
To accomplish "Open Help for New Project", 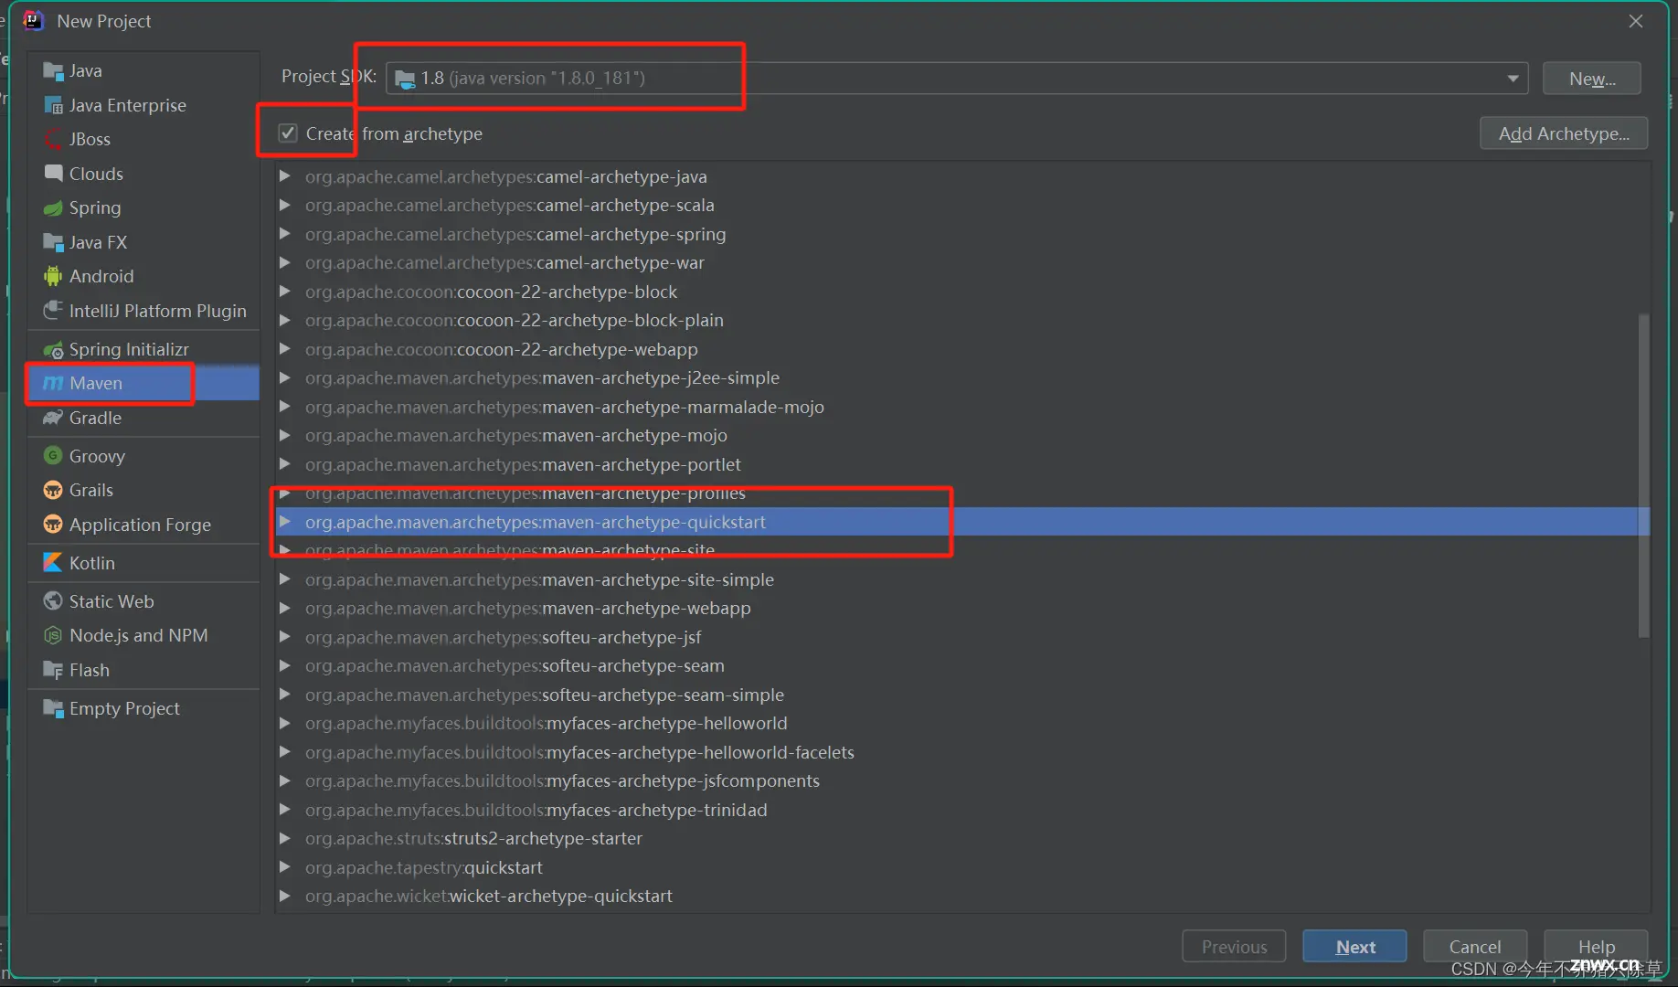I will (1596, 947).
